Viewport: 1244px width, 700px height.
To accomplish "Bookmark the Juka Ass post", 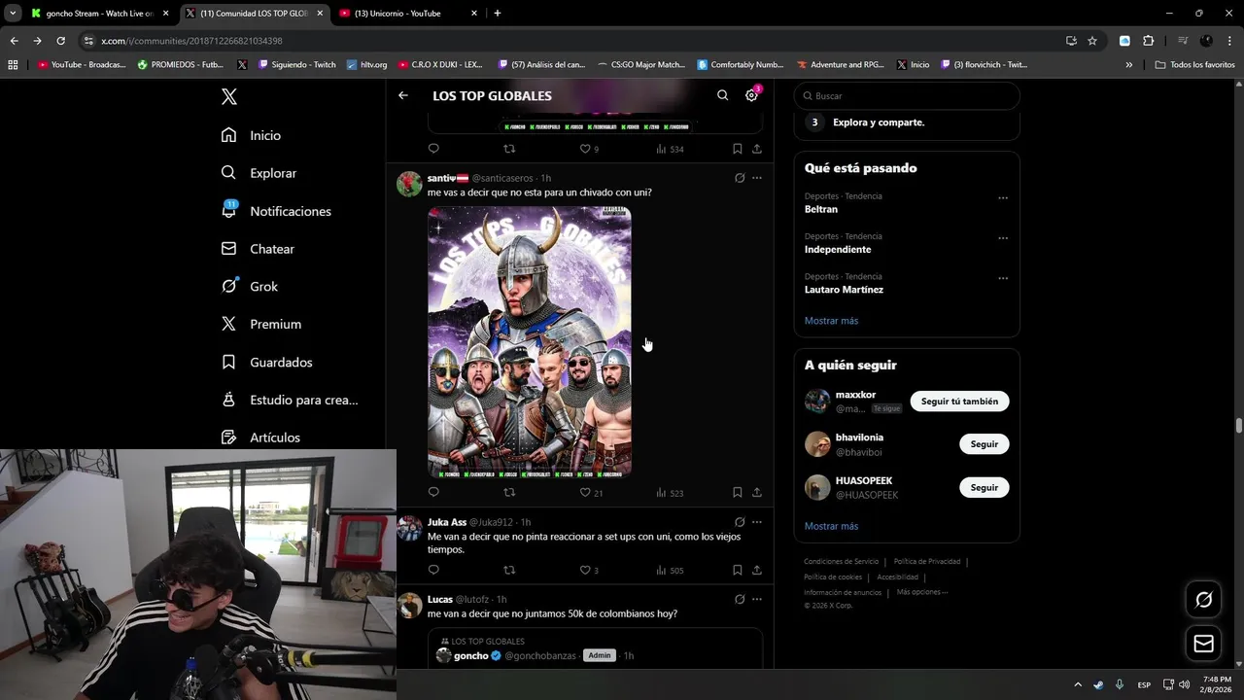I will pos(737,570).
